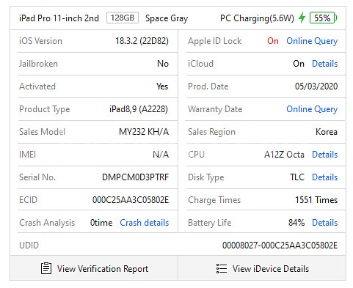The width and height of the screenshot is (353, 288).
Task: Click the iDevice details list icon
Action: pos(222,268)
